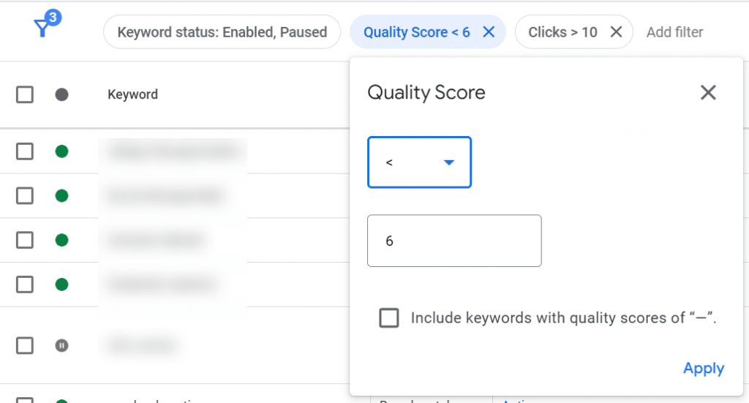This screenshot has height=403, width=749.
Task: Click the blue dropdown arrow in operator box
Action: tap(448, 162)
